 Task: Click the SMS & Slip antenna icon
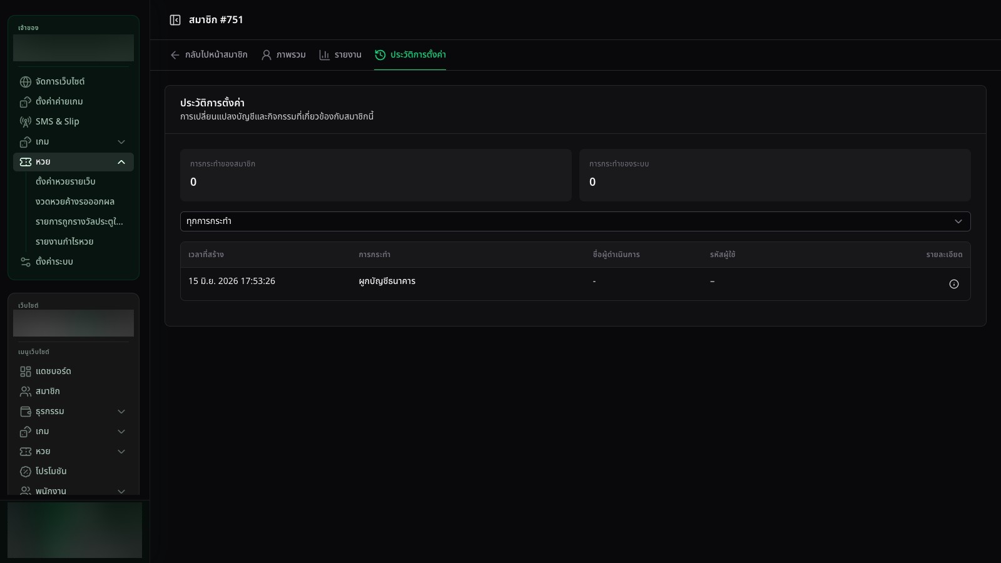[x=26, y=122]
